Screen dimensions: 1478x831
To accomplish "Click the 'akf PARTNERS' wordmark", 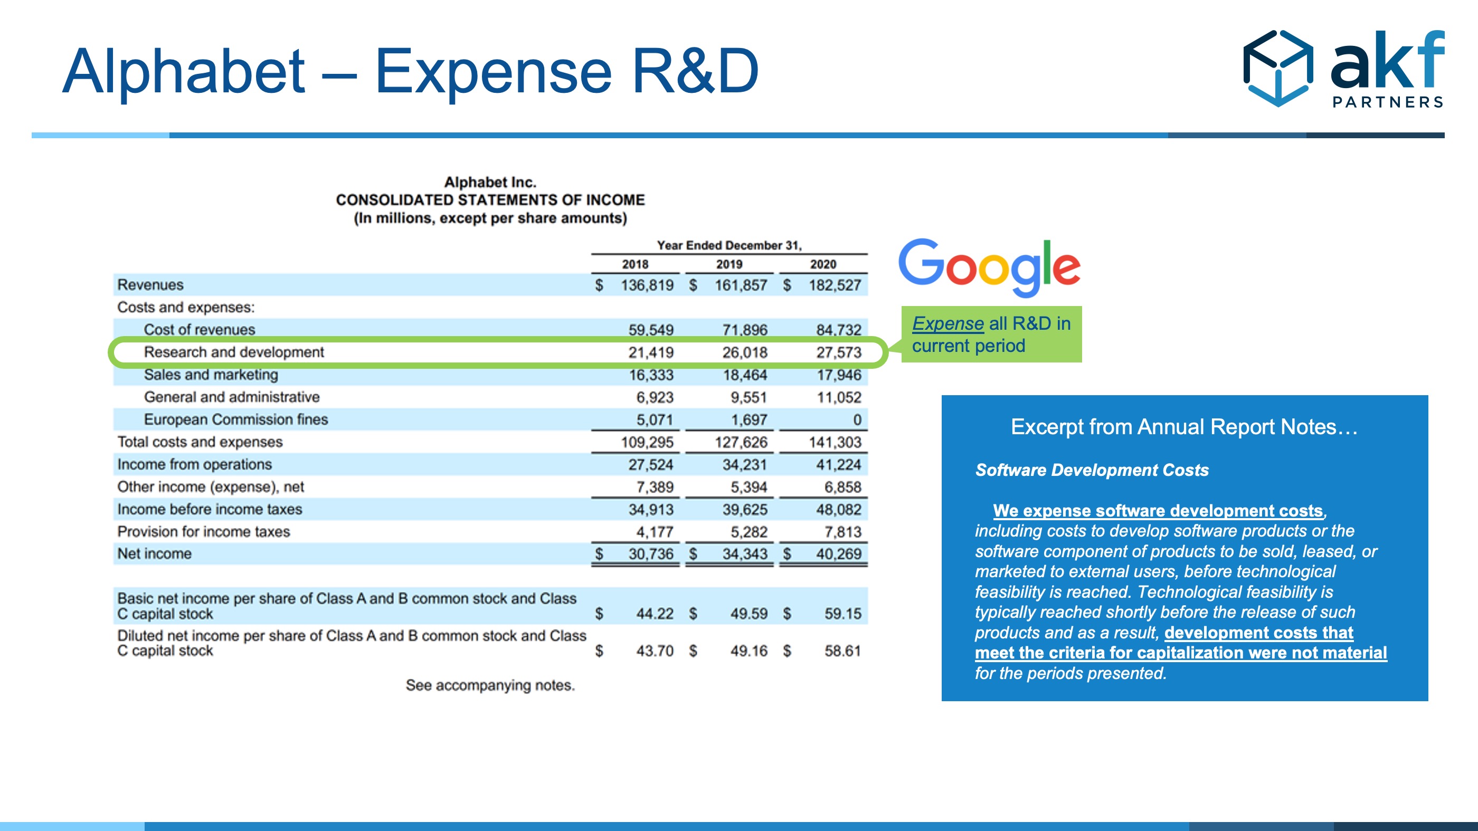I will (x=1387, y=69).
